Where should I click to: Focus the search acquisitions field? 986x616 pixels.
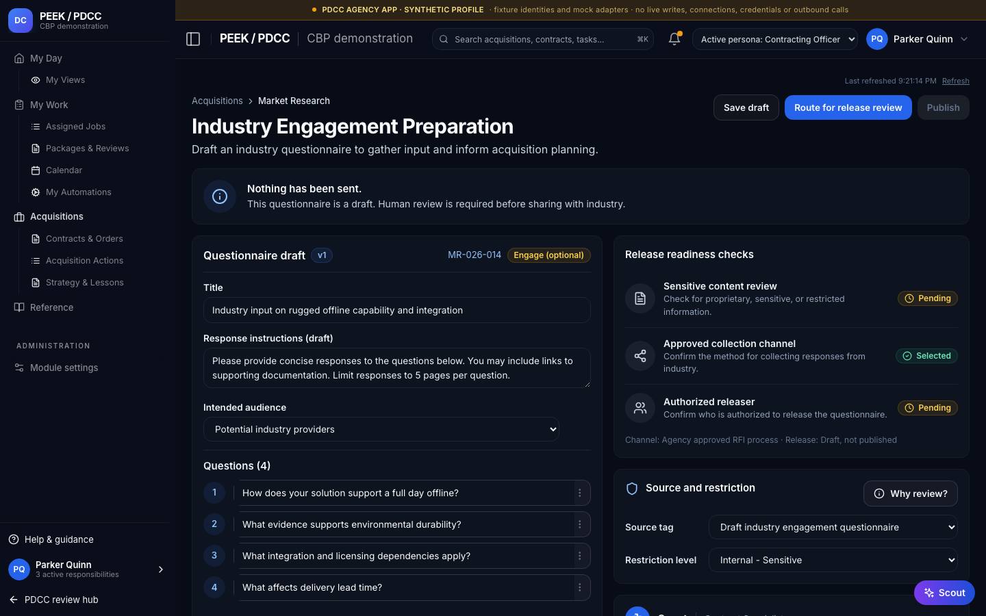543,39
